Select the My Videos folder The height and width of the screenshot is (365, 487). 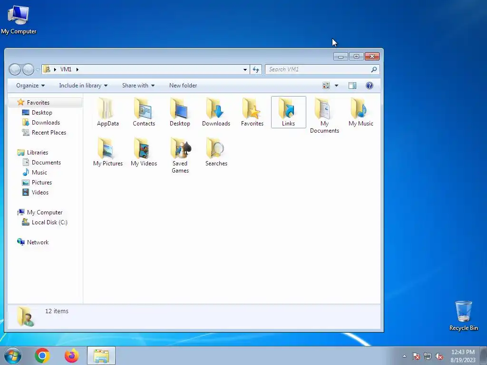point(144,152)
